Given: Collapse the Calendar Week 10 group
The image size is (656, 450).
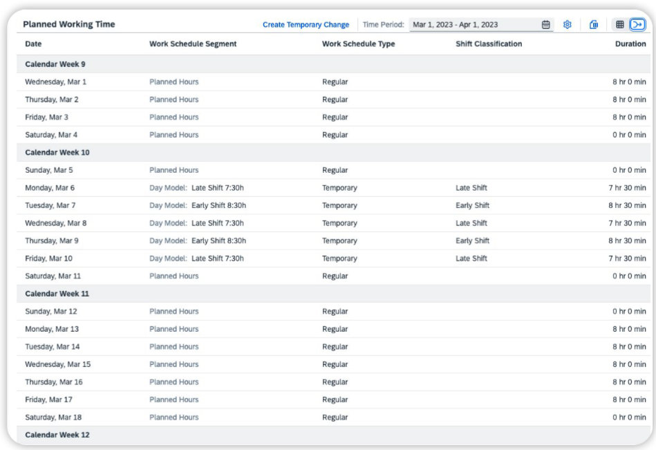Looking at the screenshot, I should (x=57, y=153).
